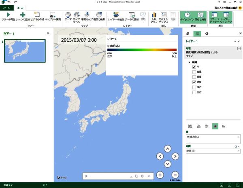Toggle the ツアー エディター pane
Image resolution: width=243 pixels, height=188 pixels.
(215, 17)
